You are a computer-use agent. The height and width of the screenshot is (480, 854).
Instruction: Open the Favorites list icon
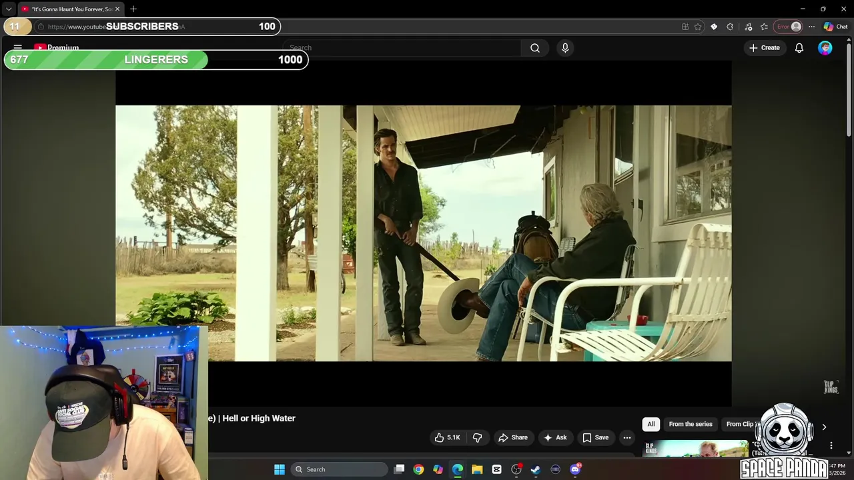(x=764, y=27)
